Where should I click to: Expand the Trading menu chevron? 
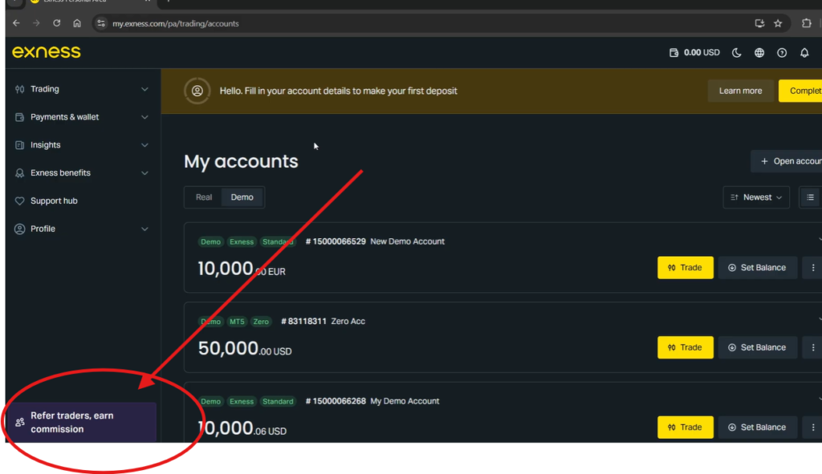click(144, 89)
